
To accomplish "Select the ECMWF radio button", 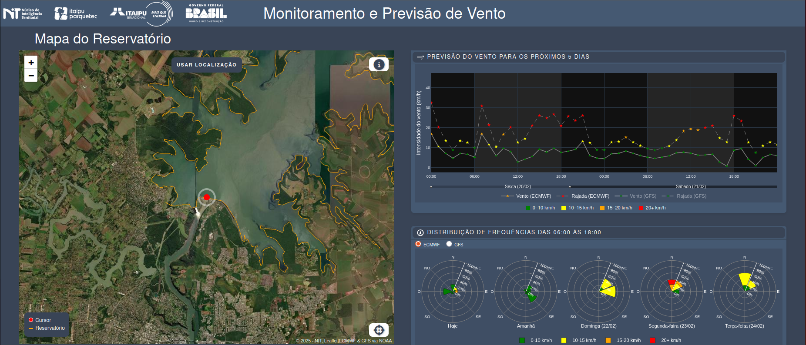I will point(418,244).
